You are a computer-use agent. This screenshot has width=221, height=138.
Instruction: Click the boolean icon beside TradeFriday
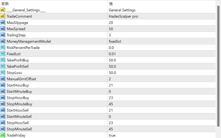3,135
